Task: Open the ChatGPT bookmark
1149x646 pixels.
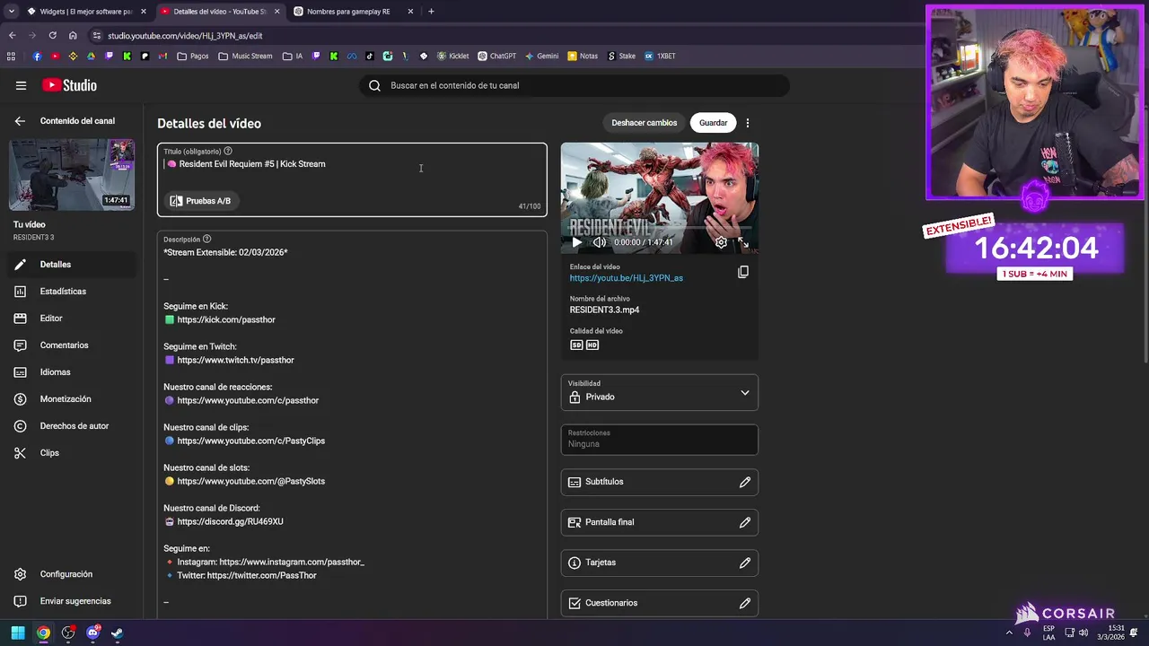Action: coord(497,56)
